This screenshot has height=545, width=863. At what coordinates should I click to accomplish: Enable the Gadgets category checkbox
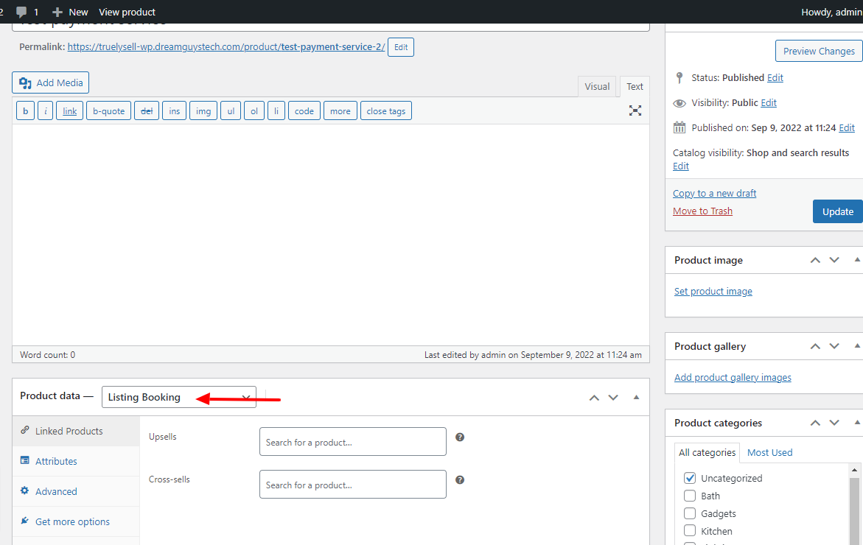click(690, 513)
